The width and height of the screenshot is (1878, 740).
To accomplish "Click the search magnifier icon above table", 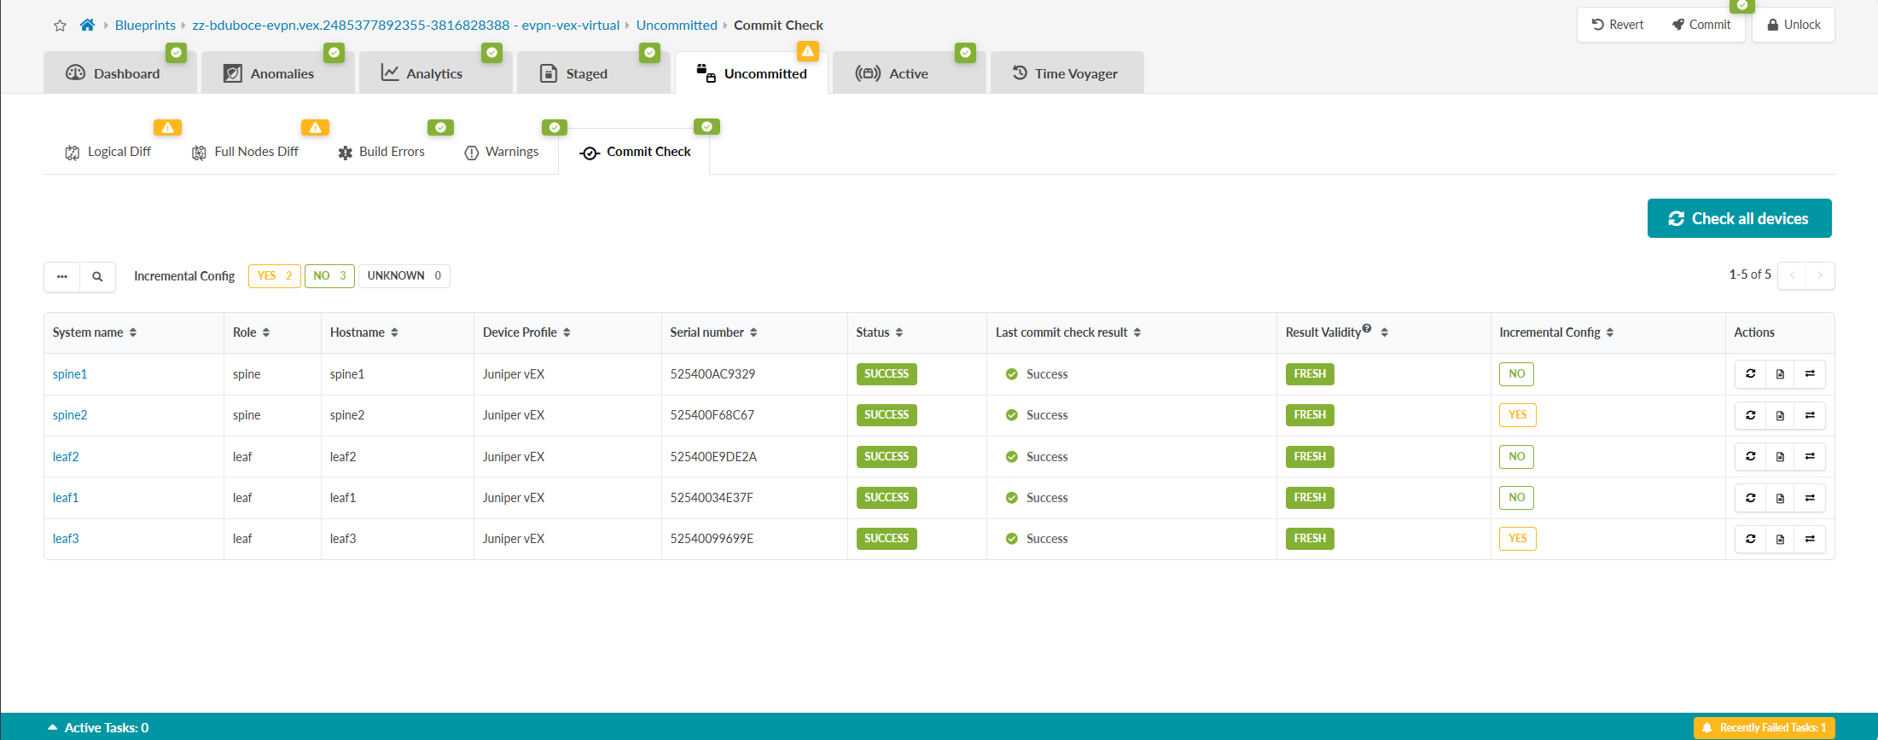I will 97,276.
